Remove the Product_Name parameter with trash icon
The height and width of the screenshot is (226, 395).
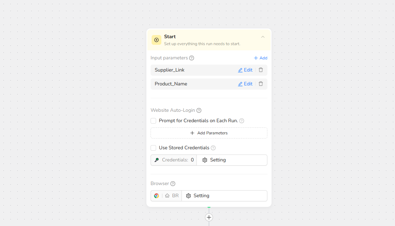click(x=261, y=84)
